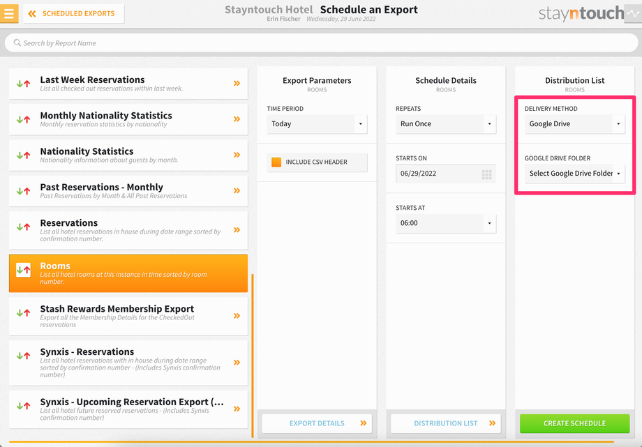Open the hamburger main menu
The image size is (642, 447).
[9, 13]
